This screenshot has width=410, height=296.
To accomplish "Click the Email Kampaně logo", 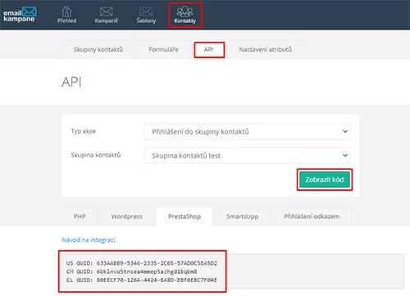I will pyautogui.click(x=20, y=15).
